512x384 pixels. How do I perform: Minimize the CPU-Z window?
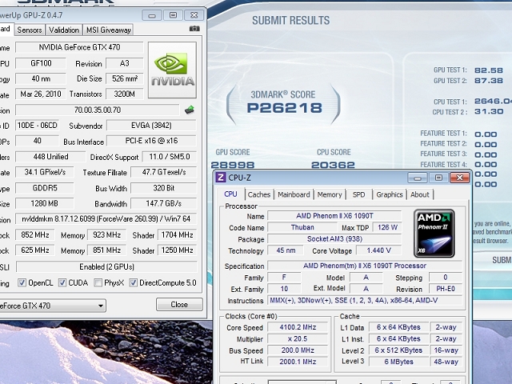coord(418,178)
